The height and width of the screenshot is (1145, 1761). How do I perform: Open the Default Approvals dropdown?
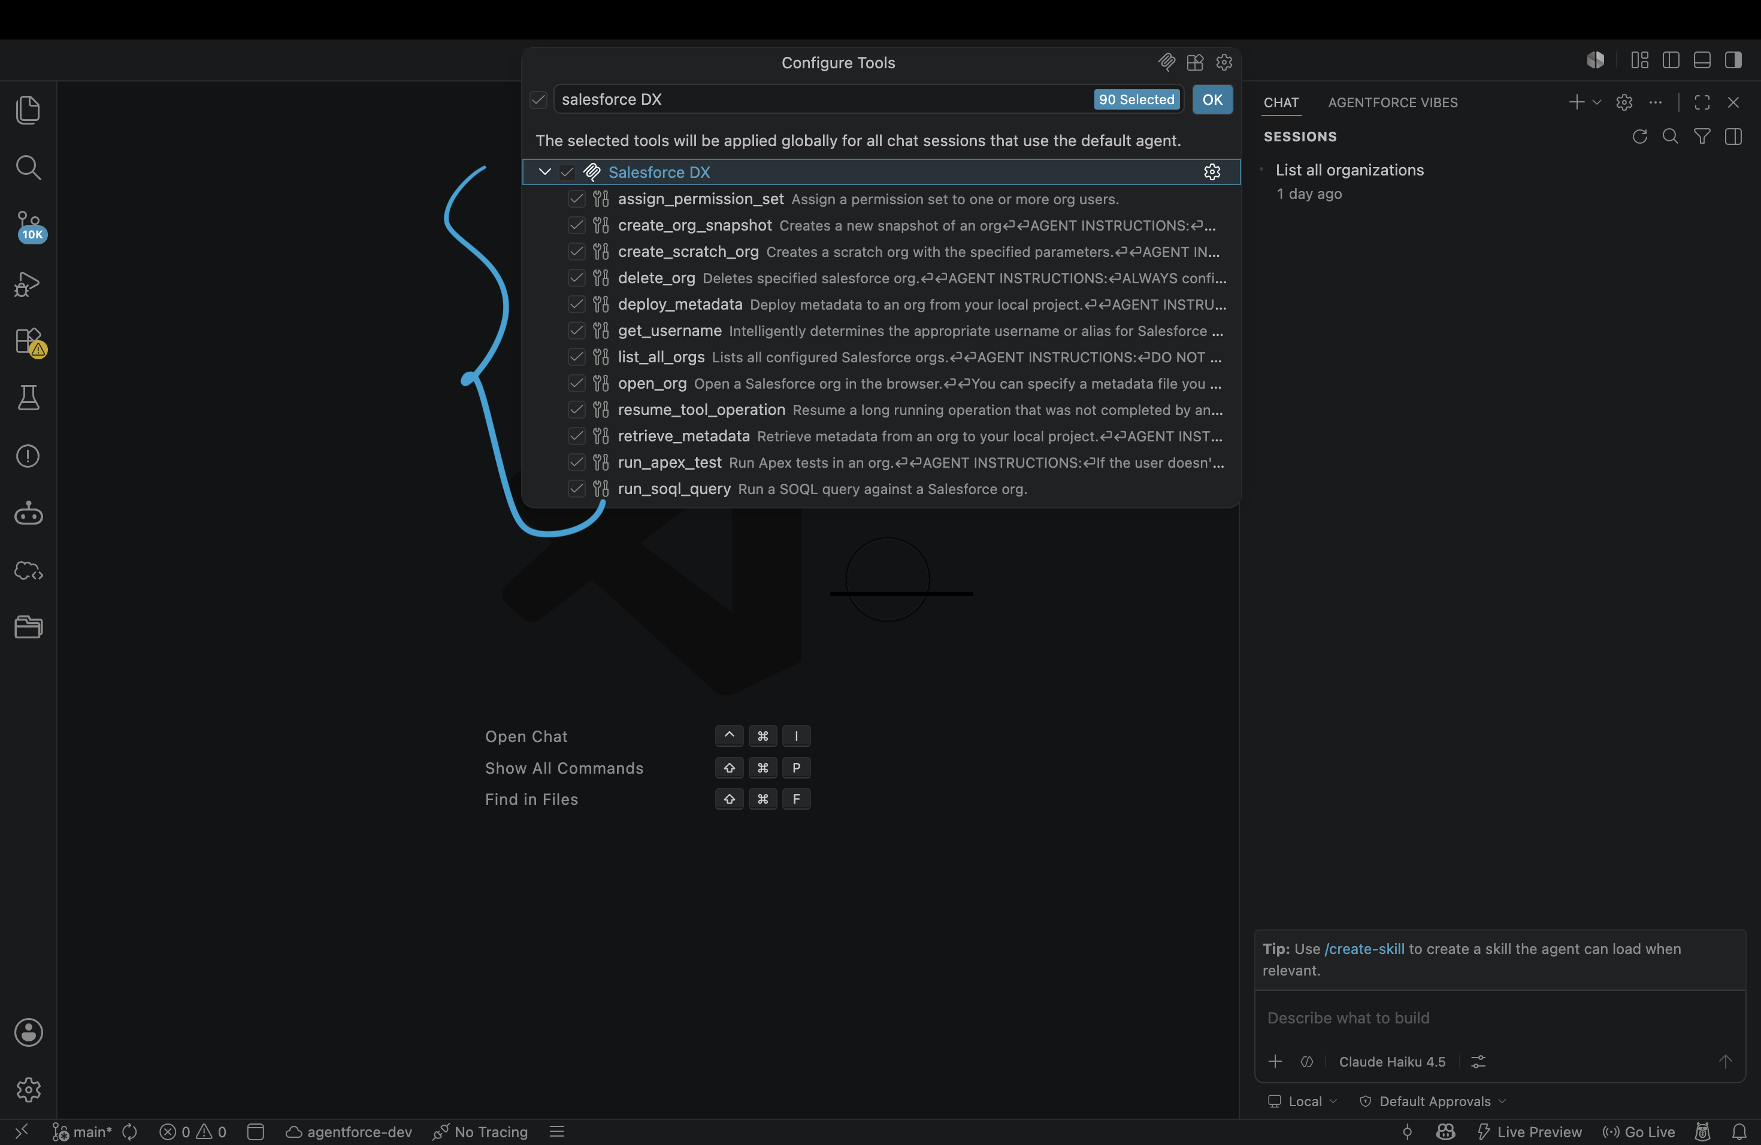(x=1433, y=1101)
